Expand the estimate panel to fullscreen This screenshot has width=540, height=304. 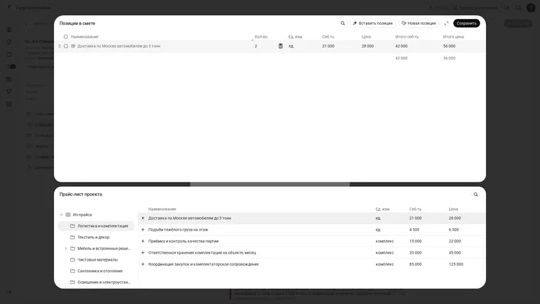coord(446,23)
